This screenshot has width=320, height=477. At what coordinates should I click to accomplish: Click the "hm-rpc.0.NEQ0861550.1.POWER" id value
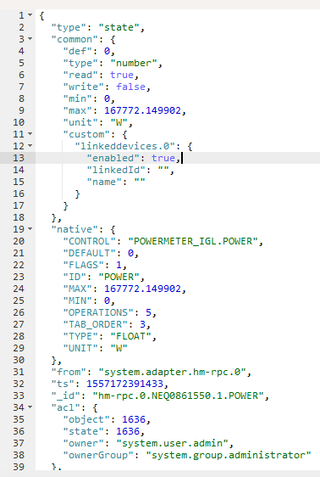point(178,396)
